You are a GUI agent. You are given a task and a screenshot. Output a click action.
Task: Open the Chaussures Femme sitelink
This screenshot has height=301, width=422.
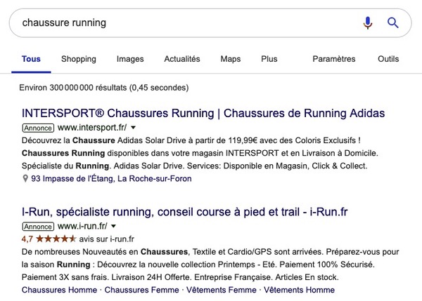pos(141,290)
